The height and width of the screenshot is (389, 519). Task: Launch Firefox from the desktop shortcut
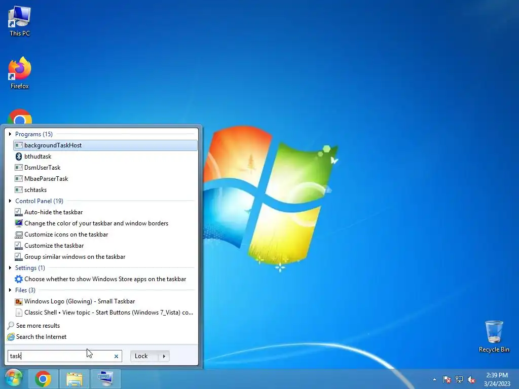pos(20,73)
